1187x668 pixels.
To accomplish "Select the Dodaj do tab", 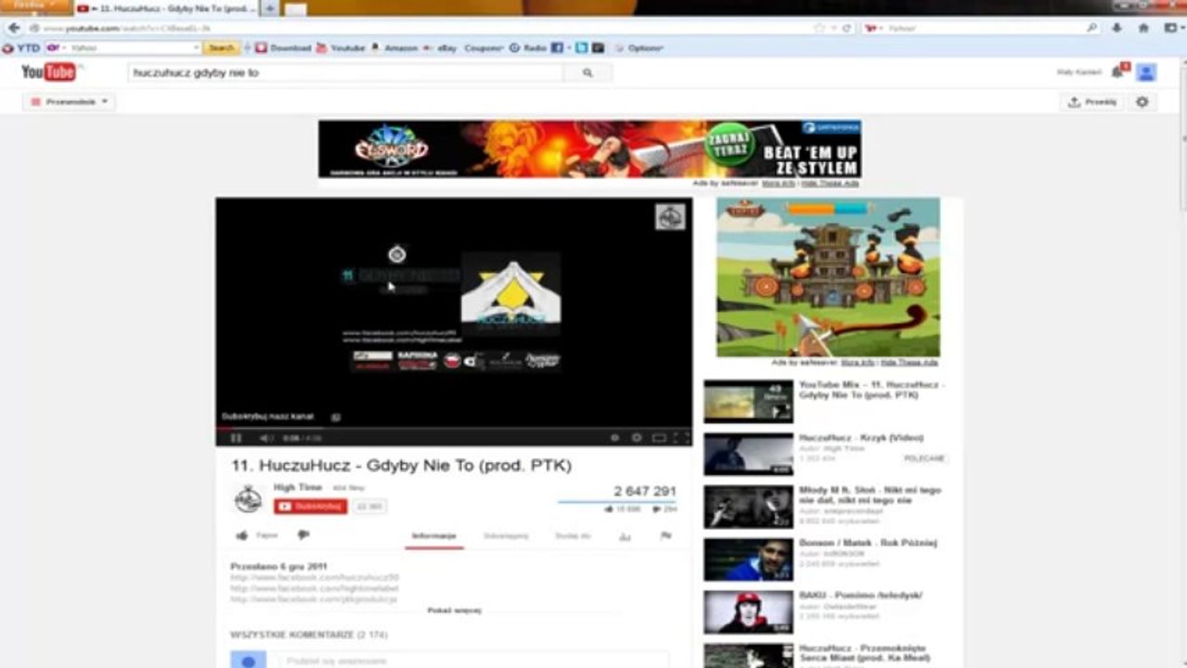I will click(573, 536).
